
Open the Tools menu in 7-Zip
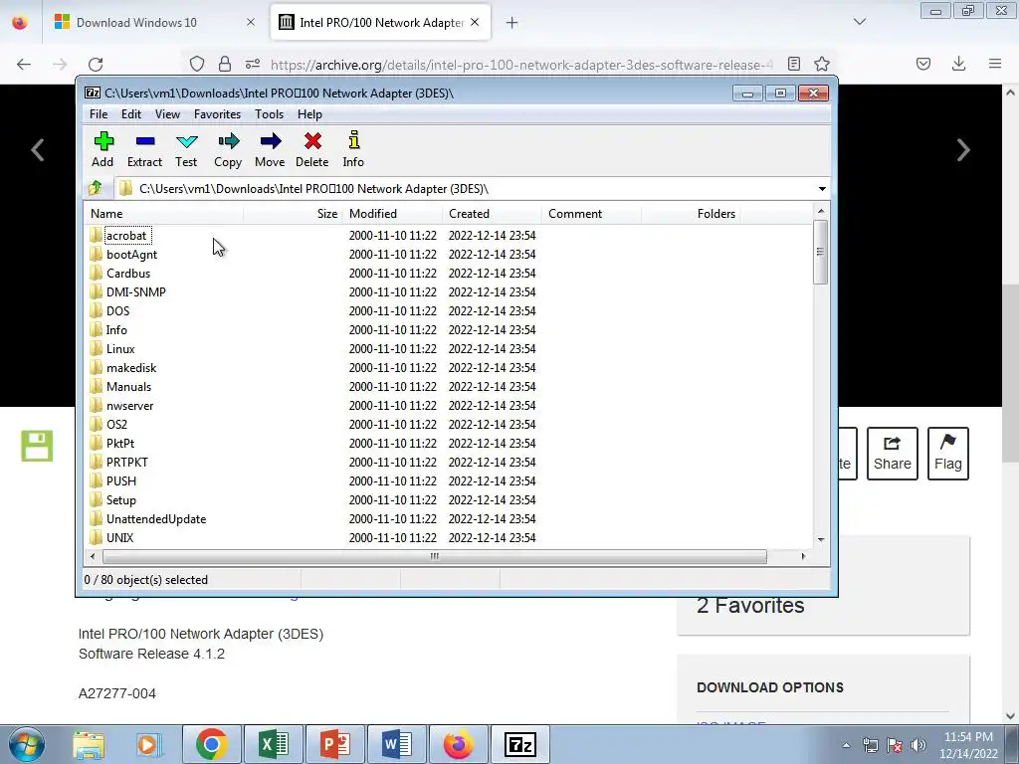click(269, 114)
